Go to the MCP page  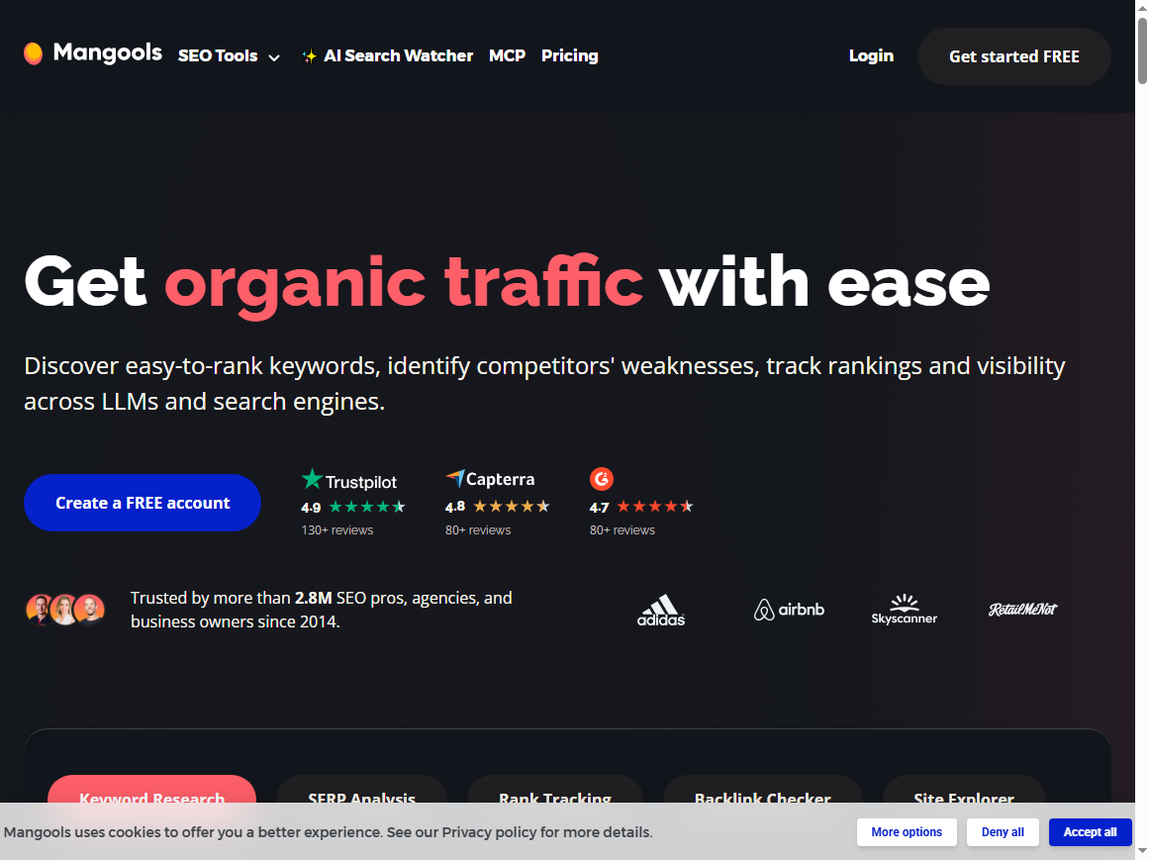coord(508,55)
